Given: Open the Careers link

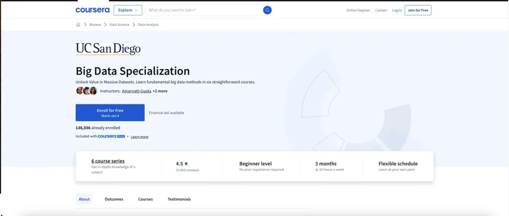Looking at the screenshot, I should point(381,10).
